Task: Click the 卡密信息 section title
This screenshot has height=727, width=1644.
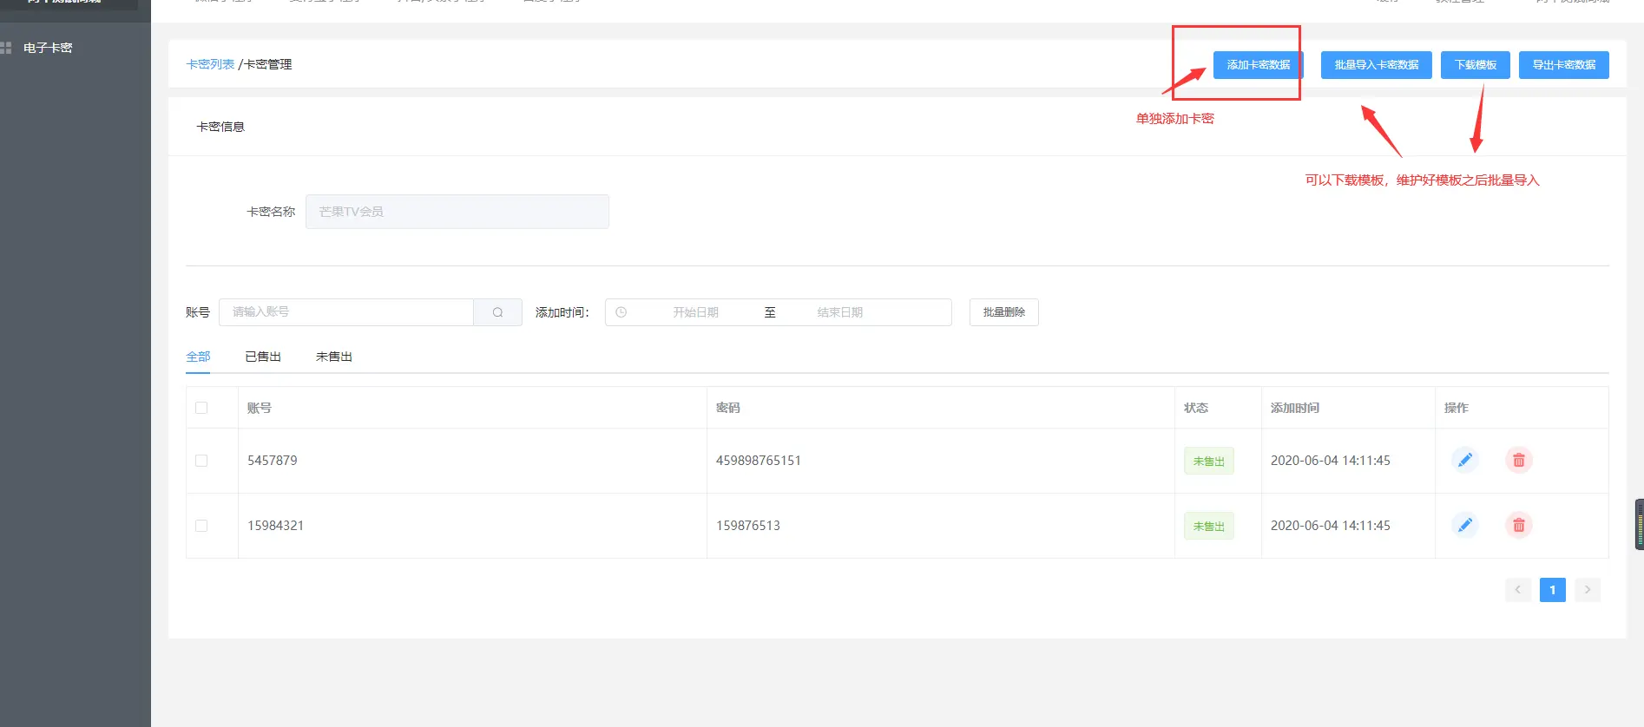Action: pyautogui.click(x=220, y=127)
